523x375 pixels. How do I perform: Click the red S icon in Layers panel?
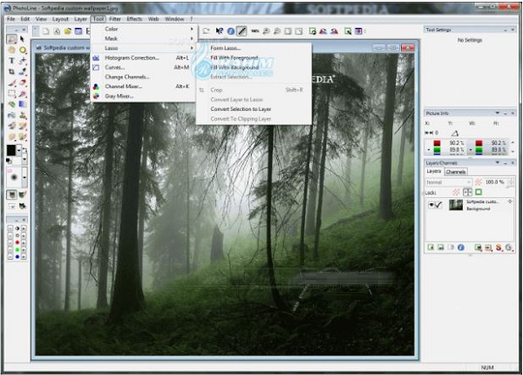pyautogui.click(x=499, y=248)
